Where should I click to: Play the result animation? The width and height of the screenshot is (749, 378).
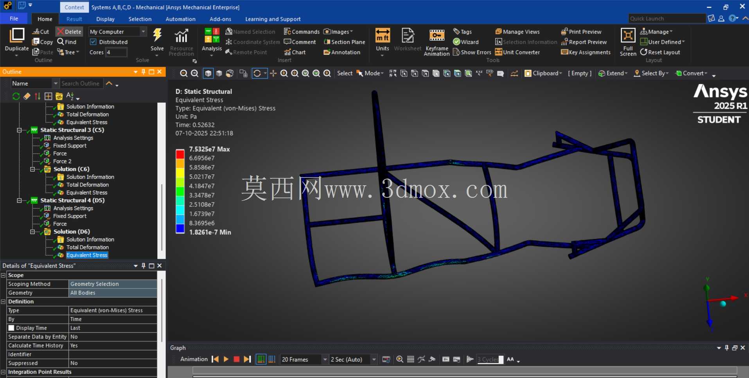pyautogui.click(x=226, y=359)
